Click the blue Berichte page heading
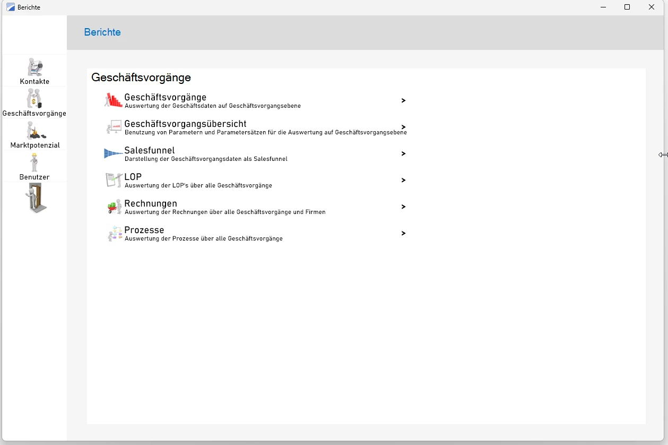Screen dimensions: 668x445 coord(102,32)
